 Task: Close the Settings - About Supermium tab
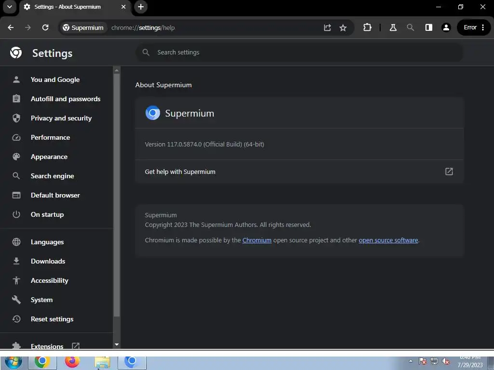click(123, 7)
